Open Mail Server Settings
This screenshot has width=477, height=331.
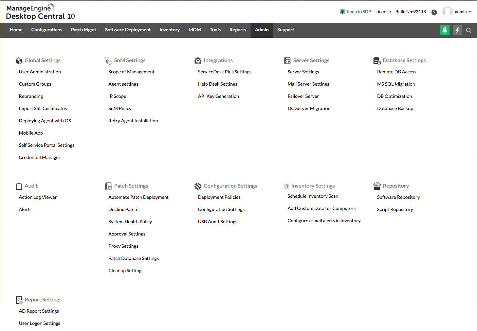pos(308,84)
